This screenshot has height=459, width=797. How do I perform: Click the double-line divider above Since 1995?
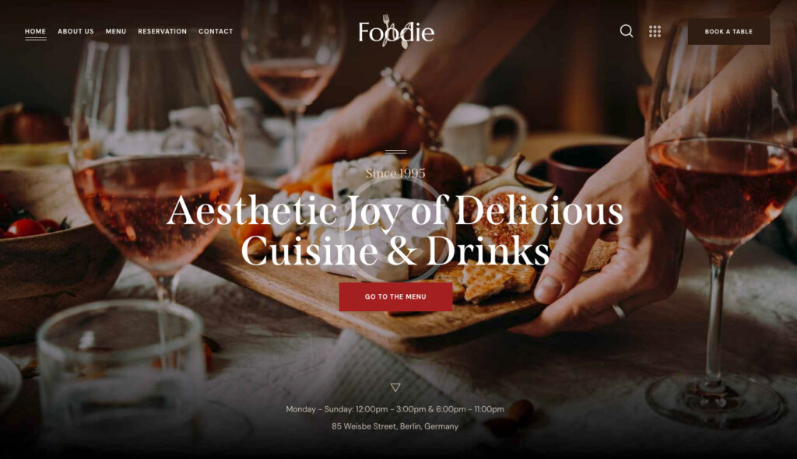tap(395, 152)
